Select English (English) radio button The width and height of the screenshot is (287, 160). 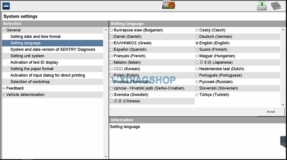[197, 43]
